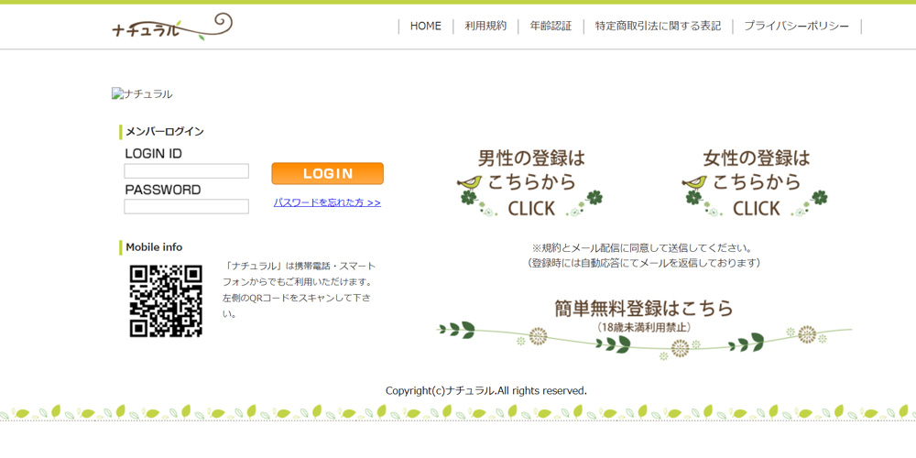Click the ※規約とメール配信 notice text

click(644, 255)
